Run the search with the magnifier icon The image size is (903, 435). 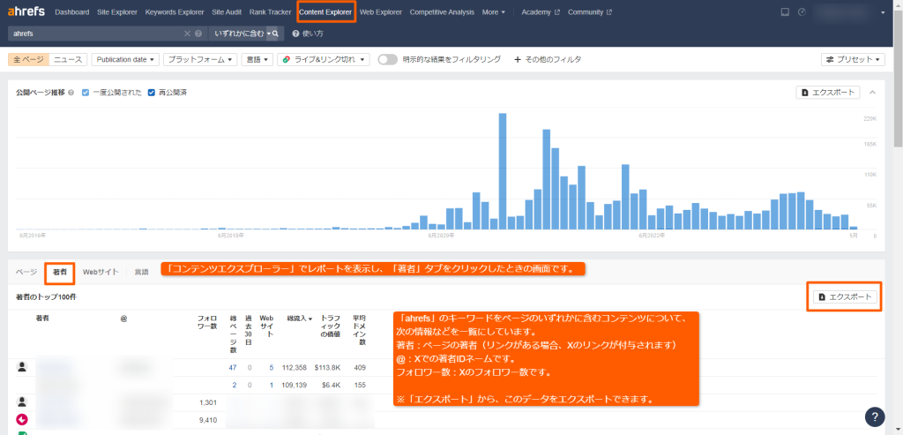pos(276,34)
